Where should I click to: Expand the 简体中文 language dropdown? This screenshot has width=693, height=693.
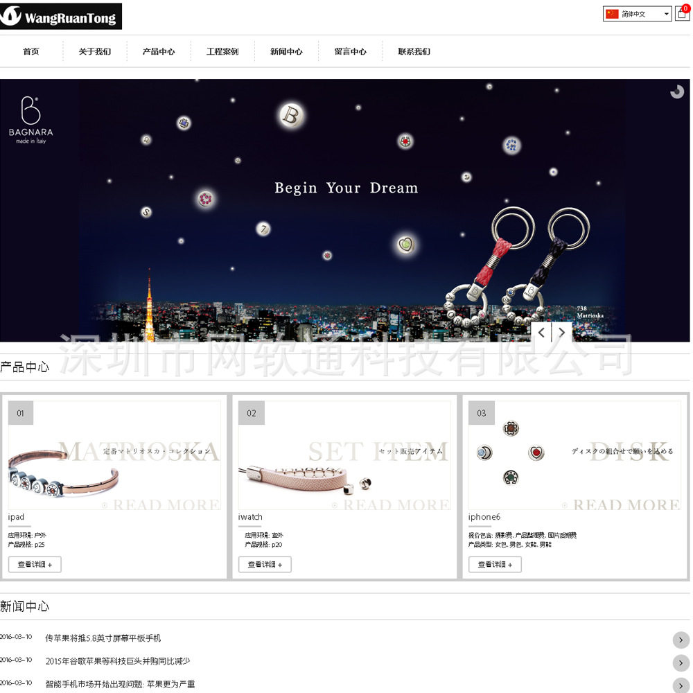pos(638,14)
